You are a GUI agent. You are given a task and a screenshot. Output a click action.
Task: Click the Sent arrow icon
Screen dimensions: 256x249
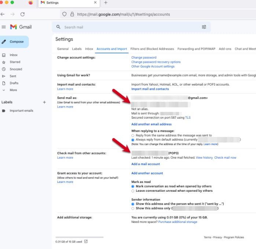pyautogui.click(x=4, y=76)
